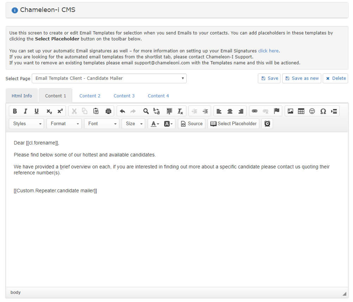Click the Cut scissors icon
The width and height of the screenshot is (353, 302).
pos(74,111)
